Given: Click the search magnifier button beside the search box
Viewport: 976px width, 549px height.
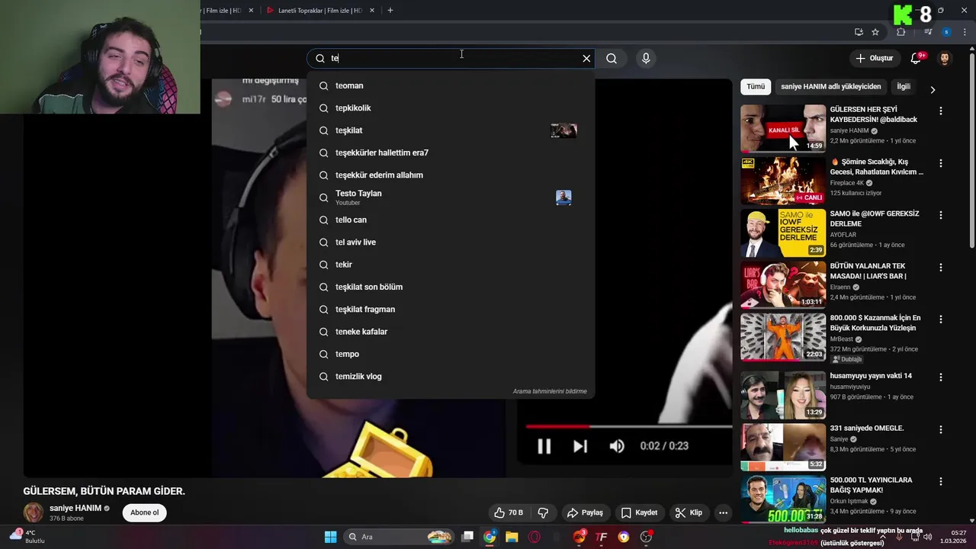Looking at the screenshot, I should pos(612,58).
